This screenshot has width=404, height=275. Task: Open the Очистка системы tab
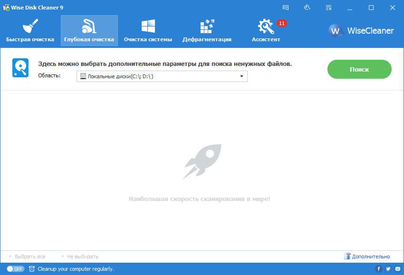point(148,30)
